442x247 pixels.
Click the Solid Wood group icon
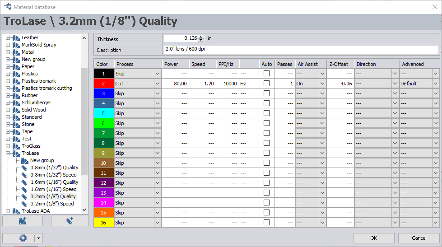tap(16, 110)
